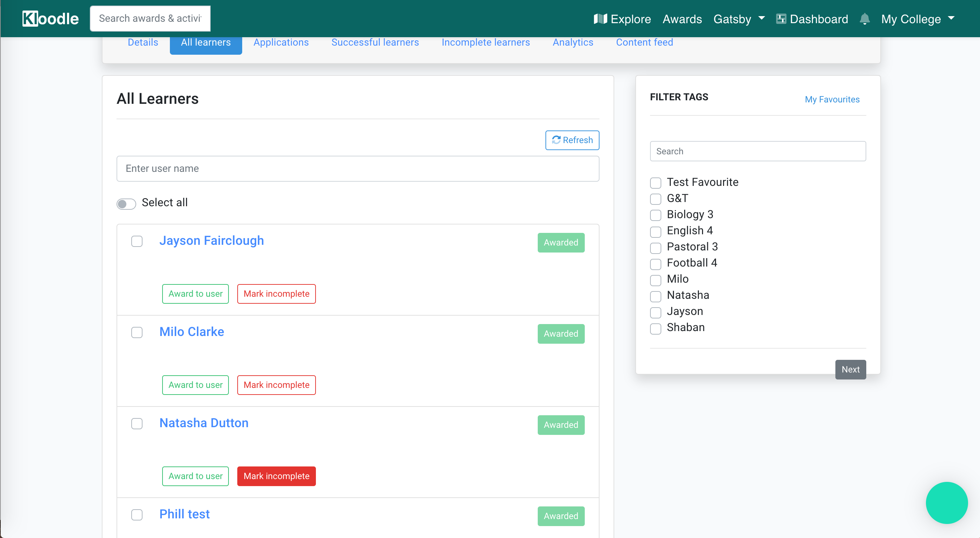Screen dimensions: 980x538
Task: Open Explore in the top navigation
Action: tap(622, 19)
